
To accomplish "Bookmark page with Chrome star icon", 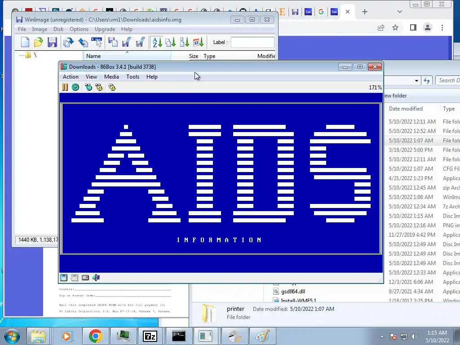I will click(395, 27).
